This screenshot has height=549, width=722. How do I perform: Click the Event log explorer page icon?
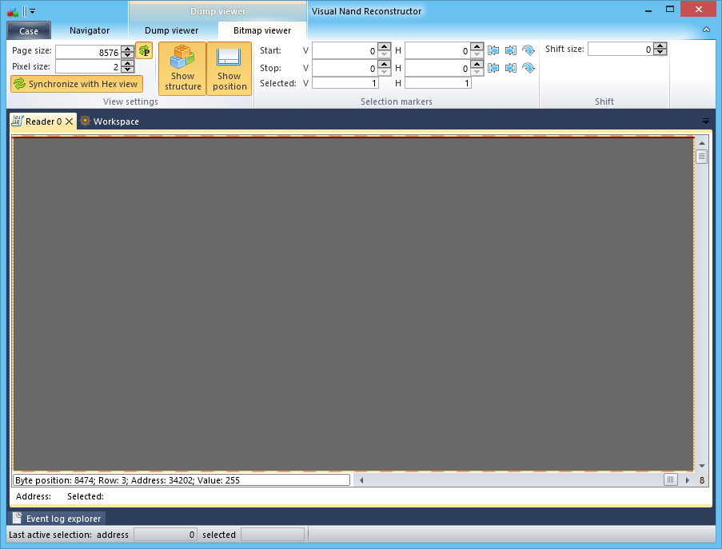point(17,518)
